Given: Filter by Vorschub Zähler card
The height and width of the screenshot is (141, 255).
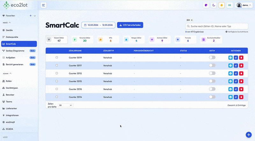Looking at the screenshot, I should coord(82,40).
